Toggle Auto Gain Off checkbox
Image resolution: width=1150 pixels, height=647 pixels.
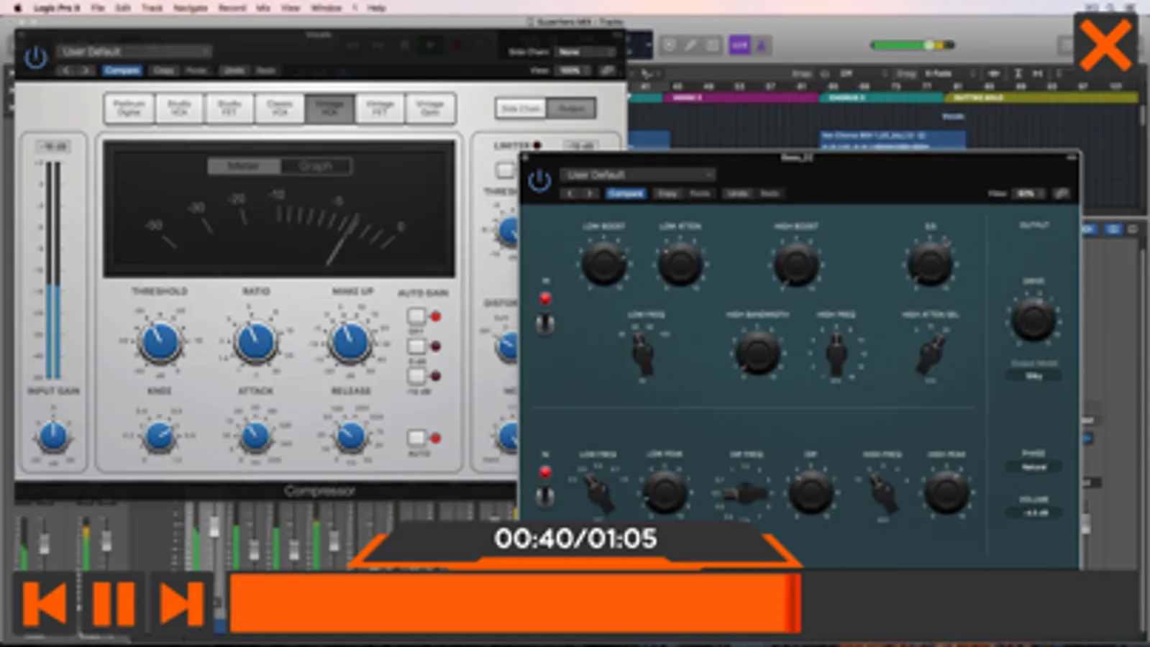click(416, 316)
